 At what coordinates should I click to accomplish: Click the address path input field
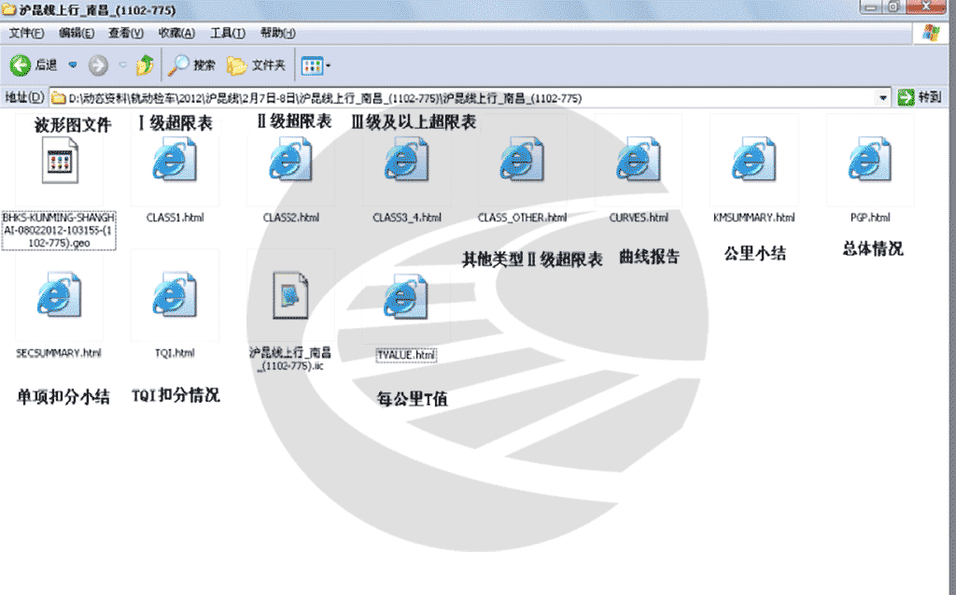click(x=470, y=98)
